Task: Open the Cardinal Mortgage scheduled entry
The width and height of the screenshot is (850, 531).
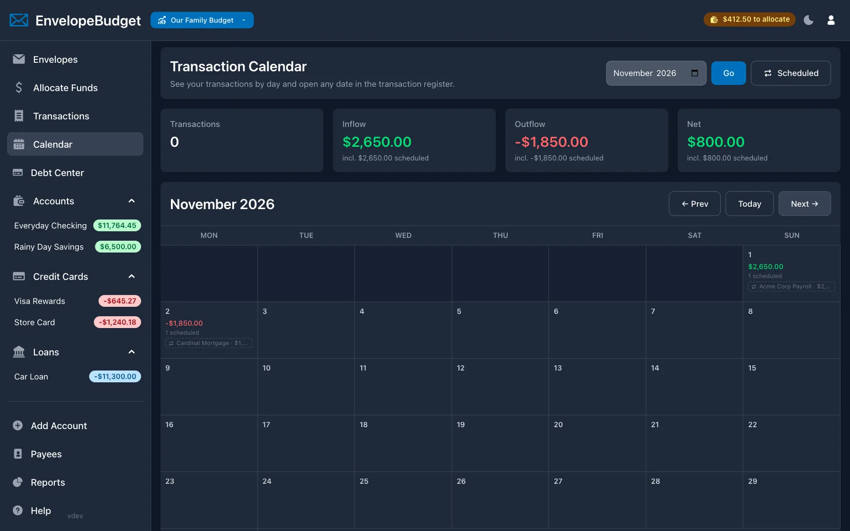Action: coord(209,343)
